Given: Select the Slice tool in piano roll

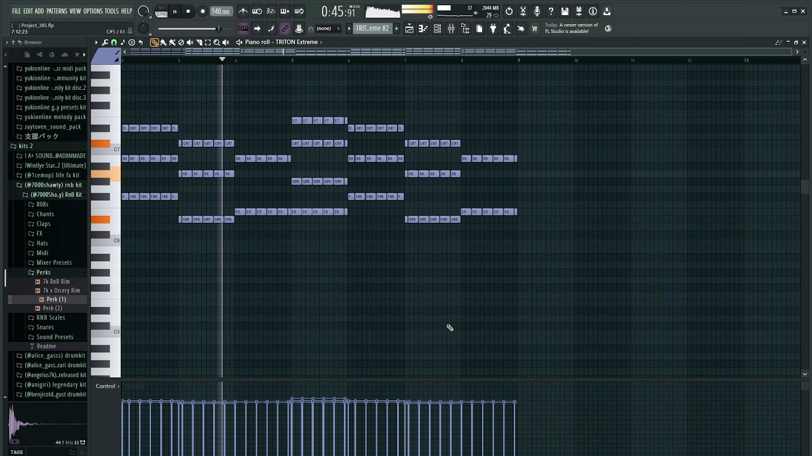Looking at the screenshot, I should [199, 42].
